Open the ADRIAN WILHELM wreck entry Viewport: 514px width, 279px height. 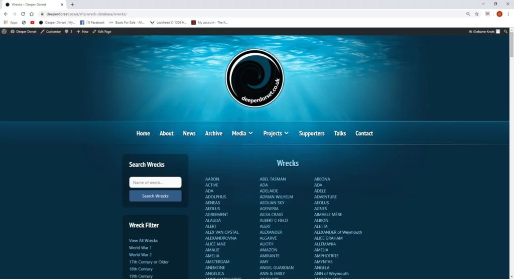277,197
